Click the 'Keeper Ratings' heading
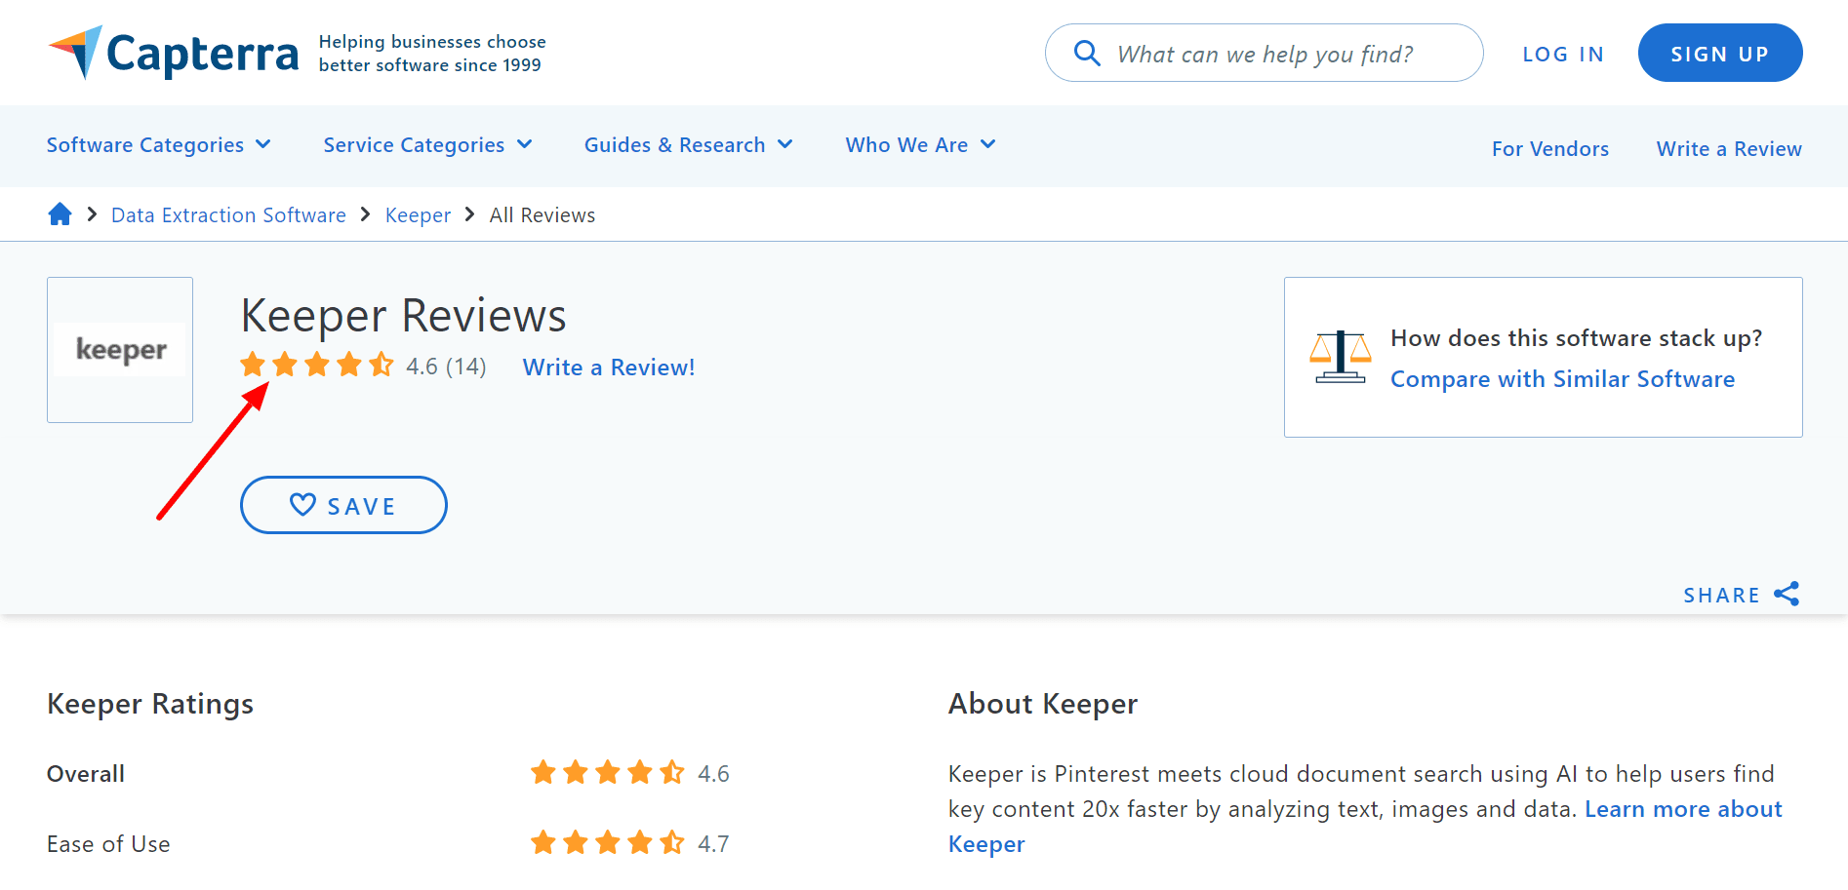 tap(150, 704)
